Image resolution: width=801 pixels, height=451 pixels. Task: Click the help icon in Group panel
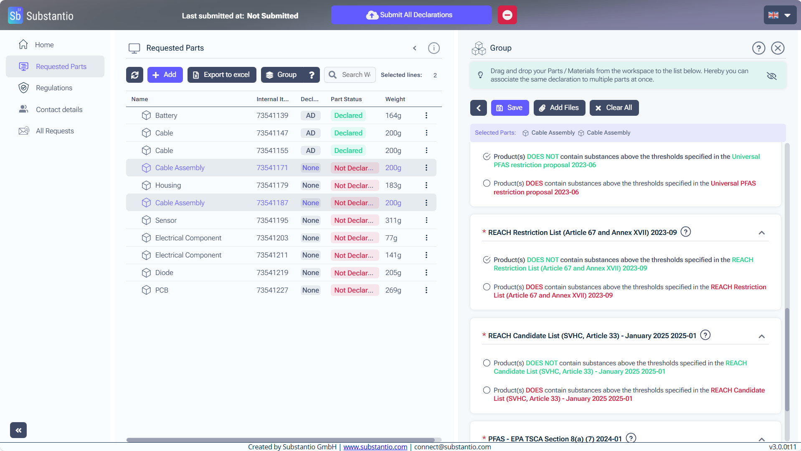(x=758, y=48)
